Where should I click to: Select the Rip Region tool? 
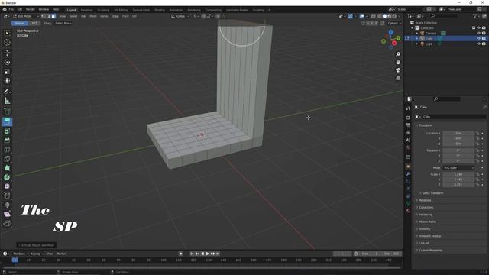7,224
